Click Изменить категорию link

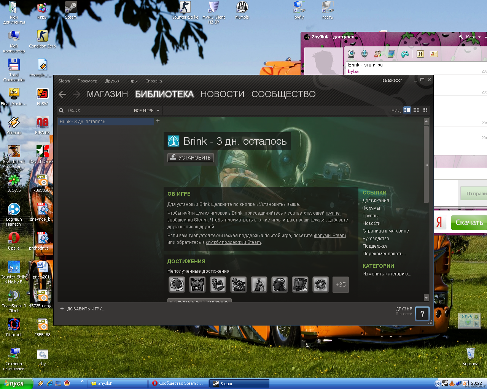tap(387, 274)
